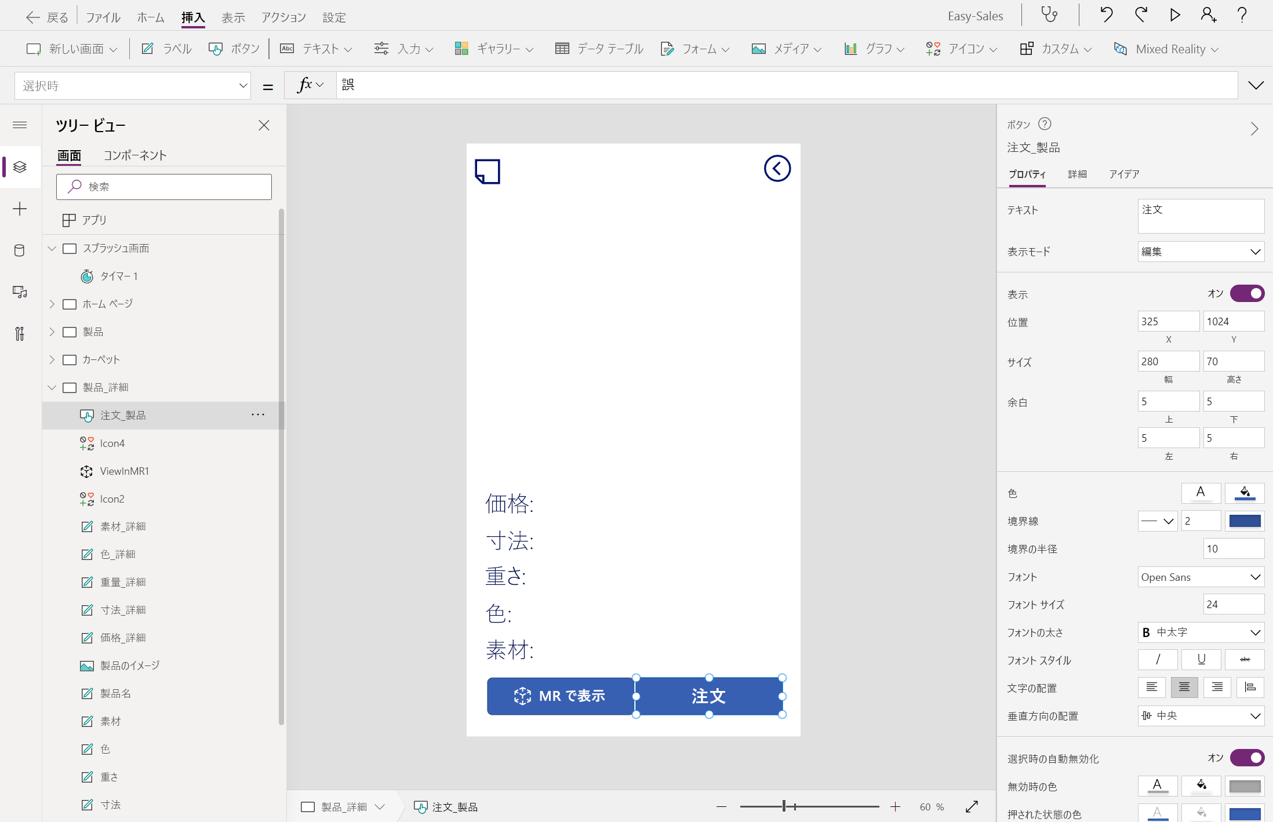Screen dimensions: 1273x822
Task: Click the App checker stethoscope icon
Action: (x=1049, y=15)
